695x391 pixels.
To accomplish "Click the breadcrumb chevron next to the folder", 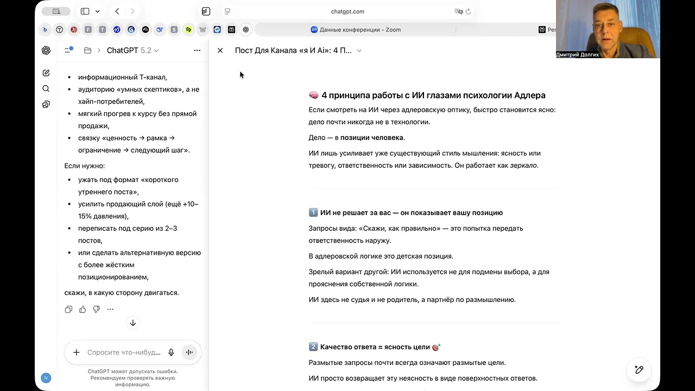I will coord(99,51).
